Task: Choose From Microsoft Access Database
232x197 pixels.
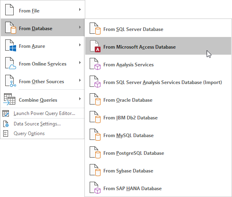Action: click(x=158, y=46)
